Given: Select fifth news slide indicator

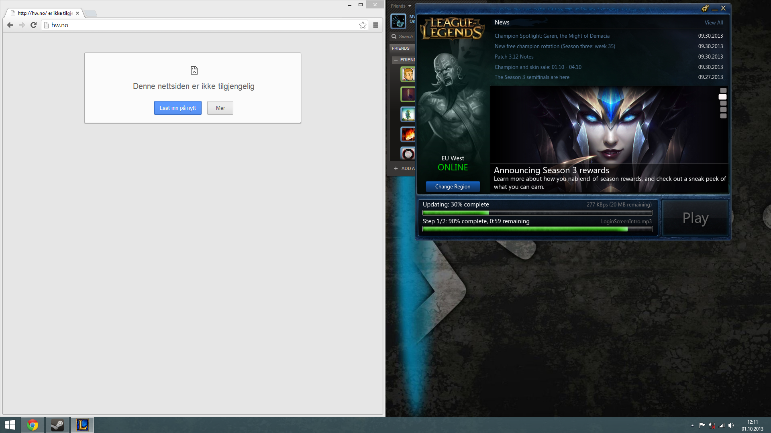Looking at the screenshot, I should [x=723, y=116].
